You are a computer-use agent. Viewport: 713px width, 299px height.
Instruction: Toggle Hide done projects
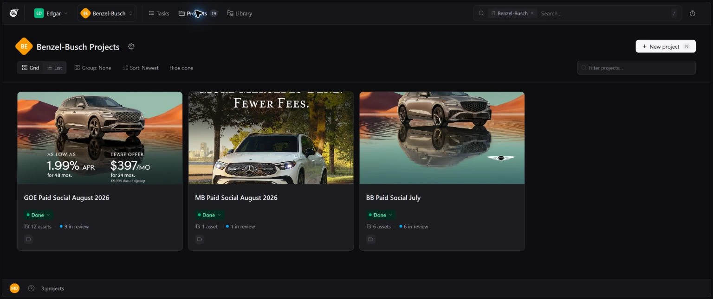coord(181,68)
